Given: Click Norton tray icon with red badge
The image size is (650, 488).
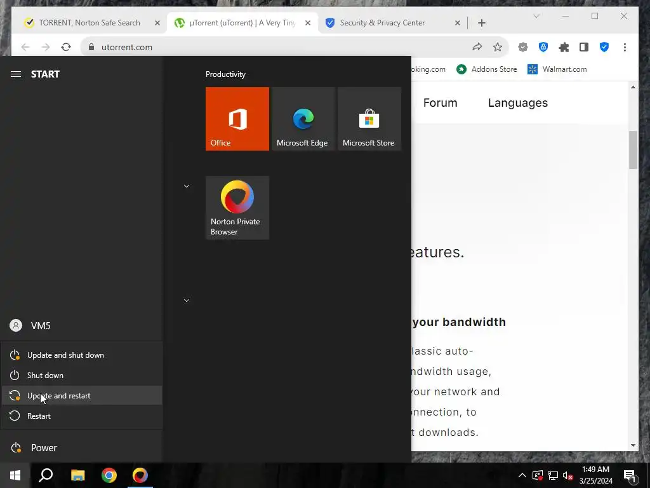Looking at the screenshot, I should (x=538, y=475).
